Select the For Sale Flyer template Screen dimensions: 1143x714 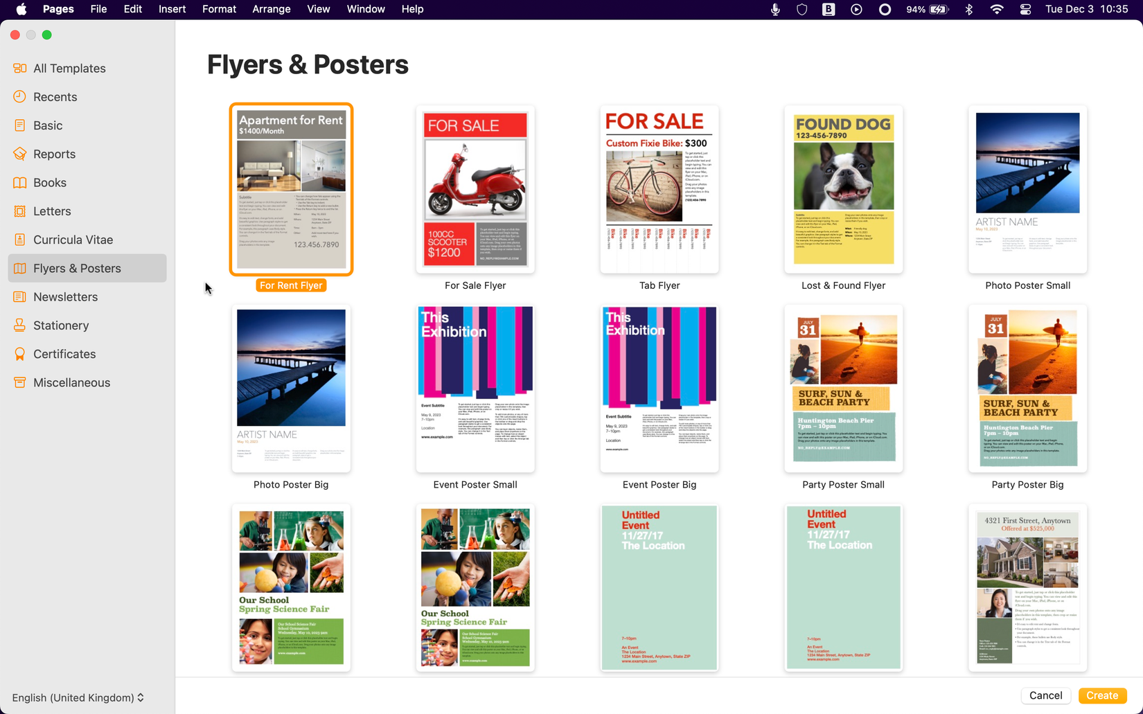(x=475, y=189)
